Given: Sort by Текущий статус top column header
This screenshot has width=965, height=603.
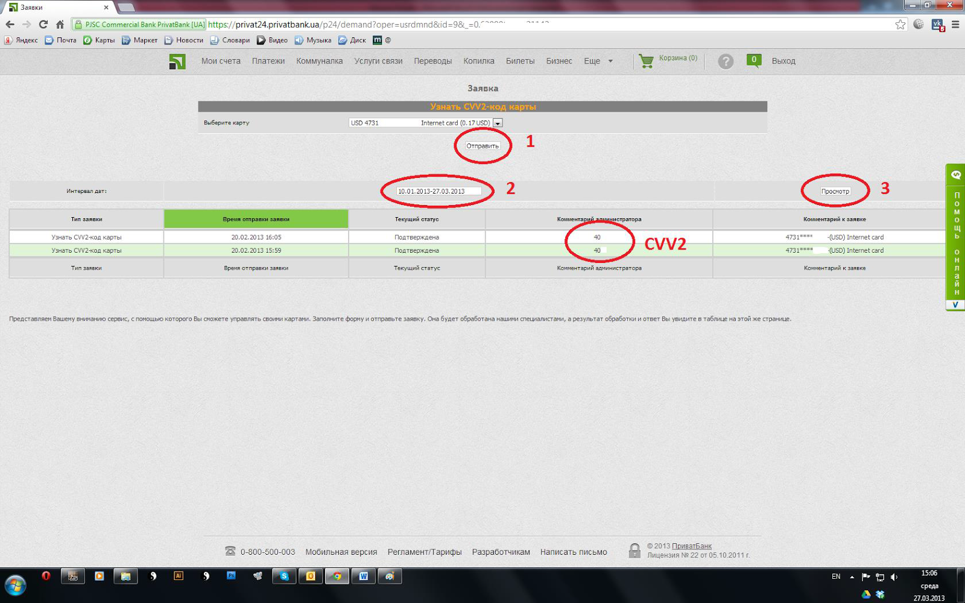Looking at the screenshot, I should tap(417, 219).
